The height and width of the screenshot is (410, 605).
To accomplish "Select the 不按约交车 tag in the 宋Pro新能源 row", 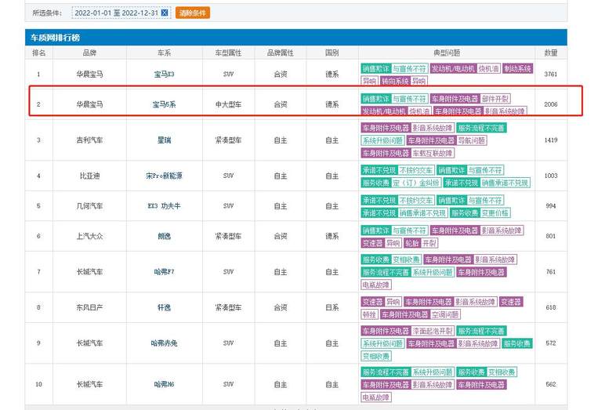I will [416, 170].
